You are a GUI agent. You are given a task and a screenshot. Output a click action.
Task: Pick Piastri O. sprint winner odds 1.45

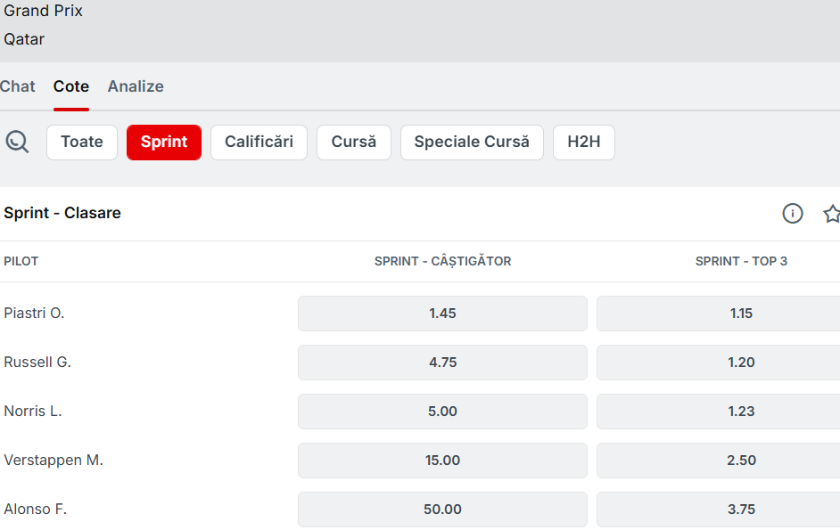pos(442,314)
